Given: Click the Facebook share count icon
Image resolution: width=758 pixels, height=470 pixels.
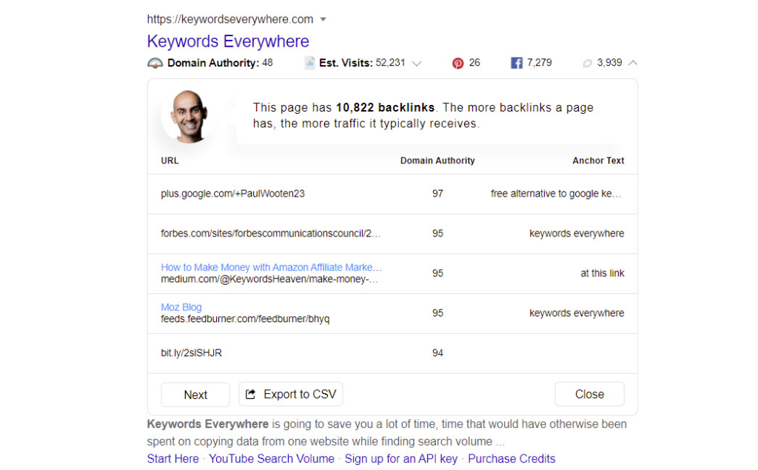Looking at the screenshot, I should [x=516, y=63].
